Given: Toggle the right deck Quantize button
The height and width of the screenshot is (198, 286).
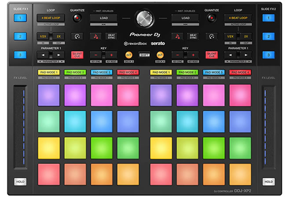Looking at the screenshot, I should pyautogui.click(x=212, y=18).
